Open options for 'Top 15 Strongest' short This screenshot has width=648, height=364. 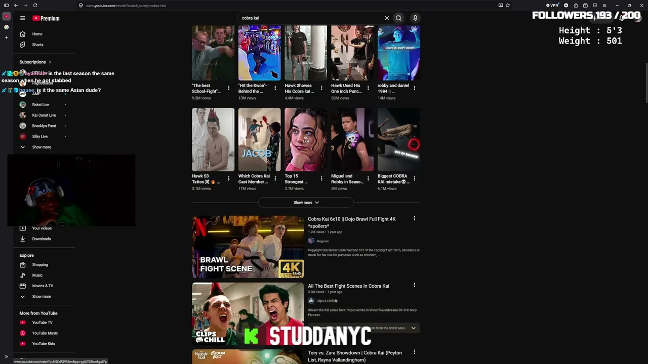pyautogui.click(x=321, y=178)
